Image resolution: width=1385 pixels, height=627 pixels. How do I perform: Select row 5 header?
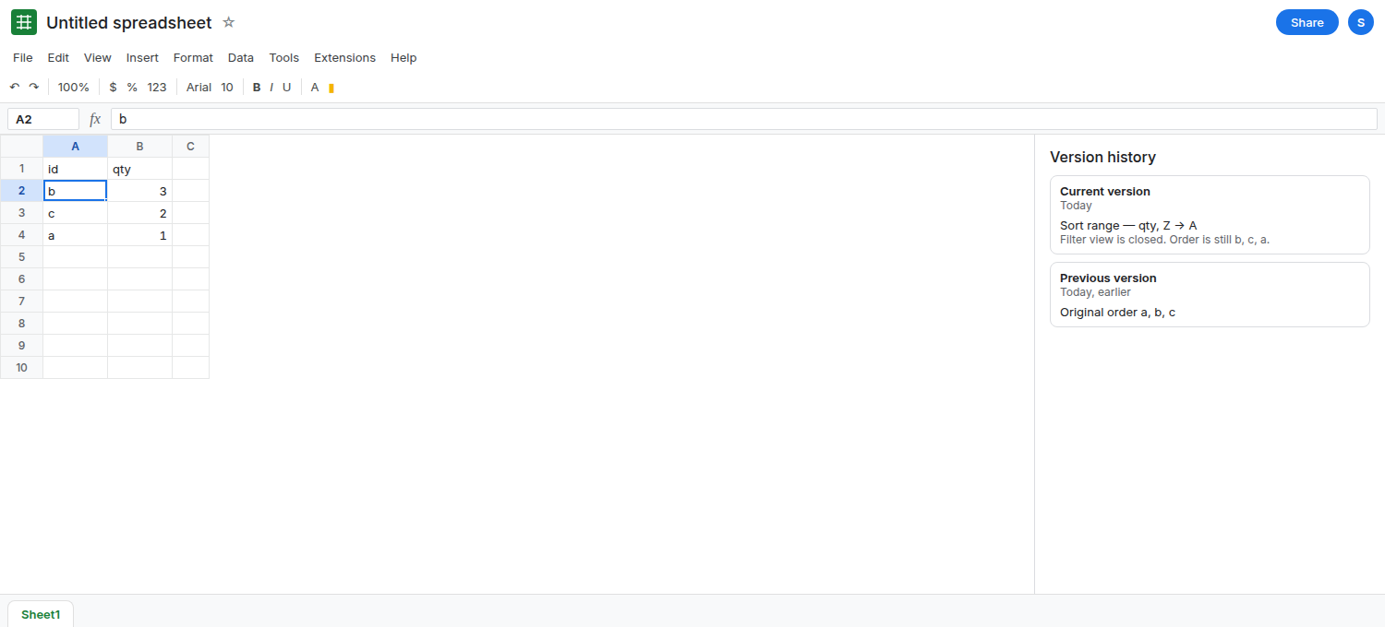pyautogui.click(x=21, y=257)
